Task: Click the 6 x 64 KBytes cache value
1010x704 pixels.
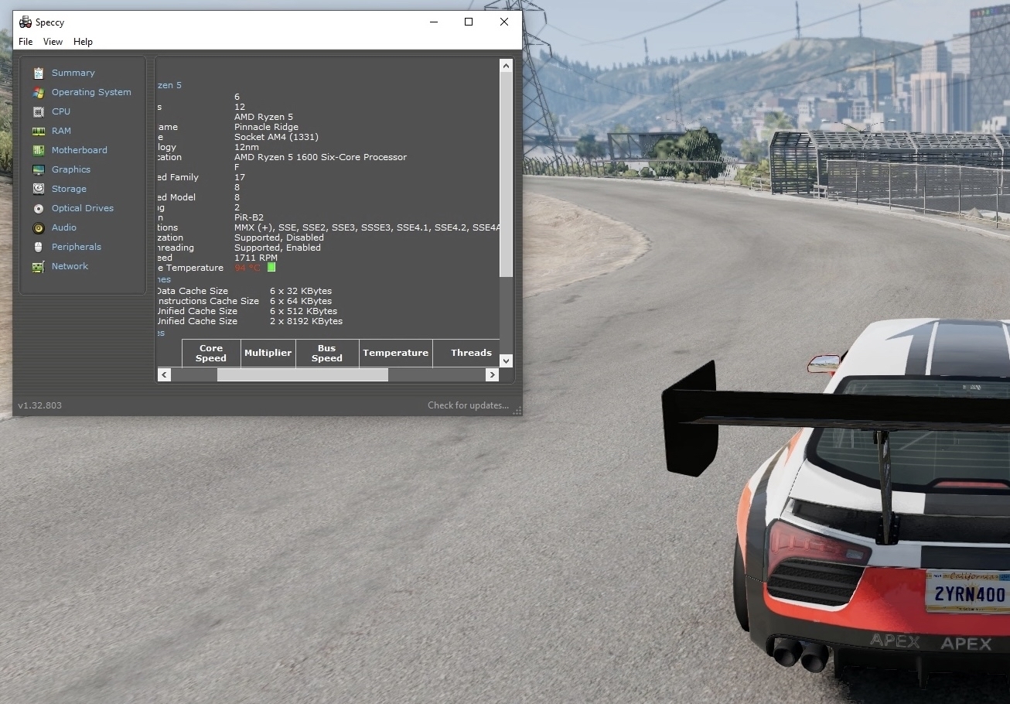Action: pos(301,301)
